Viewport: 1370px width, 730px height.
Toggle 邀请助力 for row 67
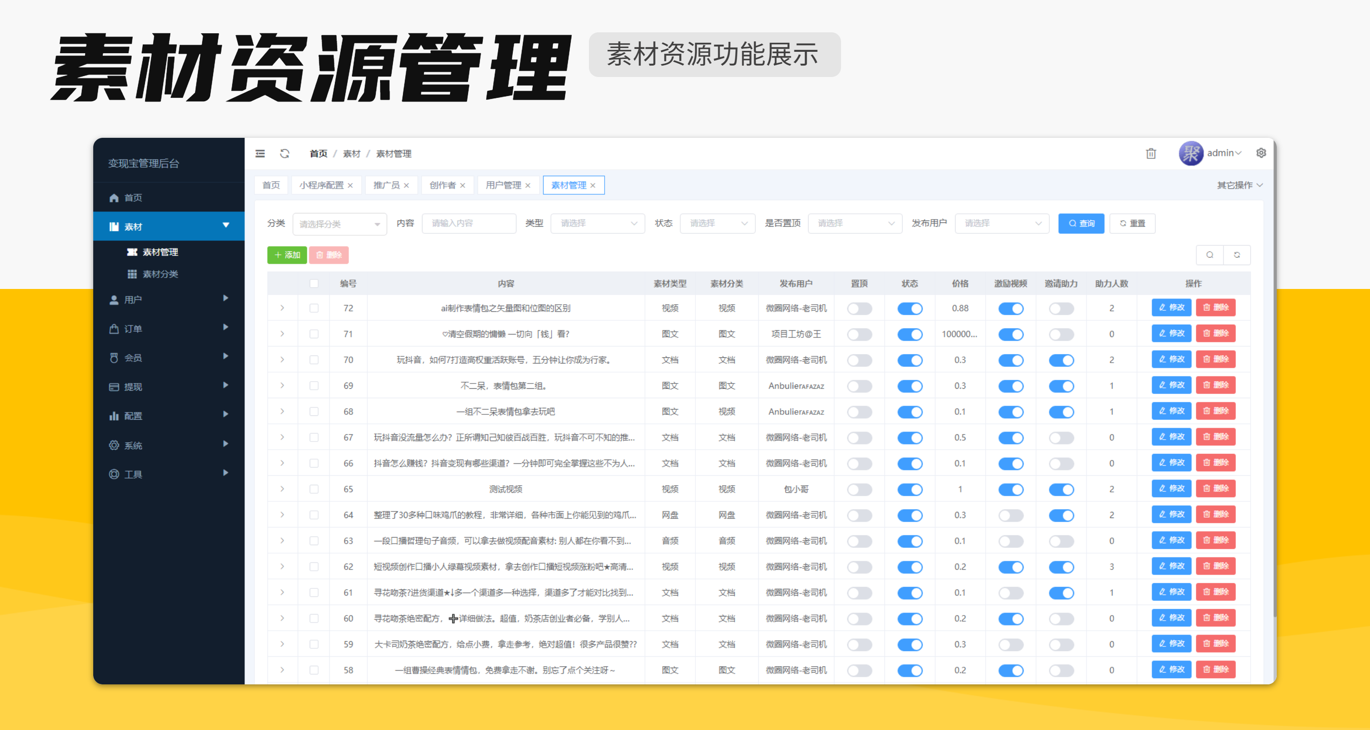tap(1061, 437)
